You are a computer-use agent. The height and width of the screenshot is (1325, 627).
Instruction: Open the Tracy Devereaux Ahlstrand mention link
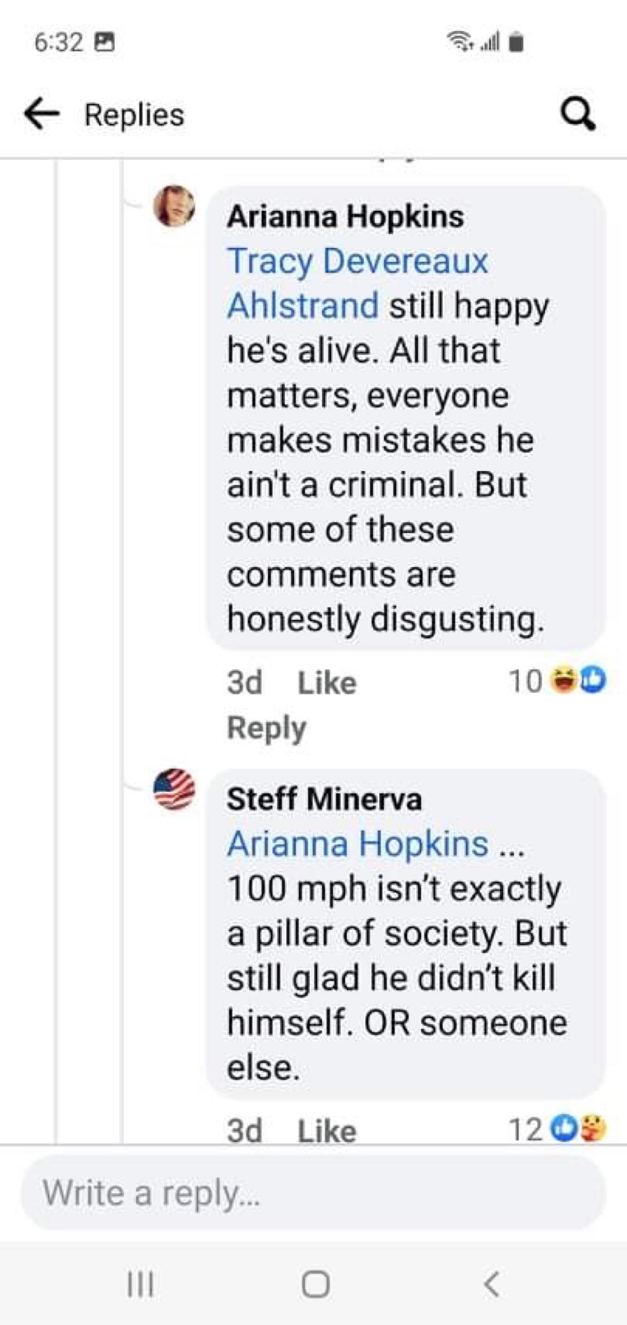point(357,283)
